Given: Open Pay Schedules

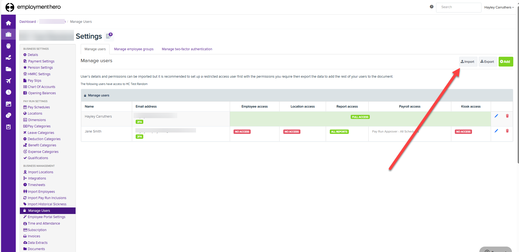Looking at the screenshot, I should [36, 107].
